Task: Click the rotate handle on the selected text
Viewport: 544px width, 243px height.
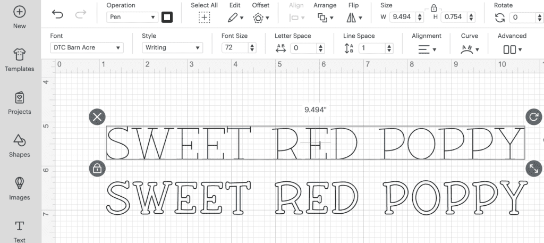Action: [x=533, y=116]
